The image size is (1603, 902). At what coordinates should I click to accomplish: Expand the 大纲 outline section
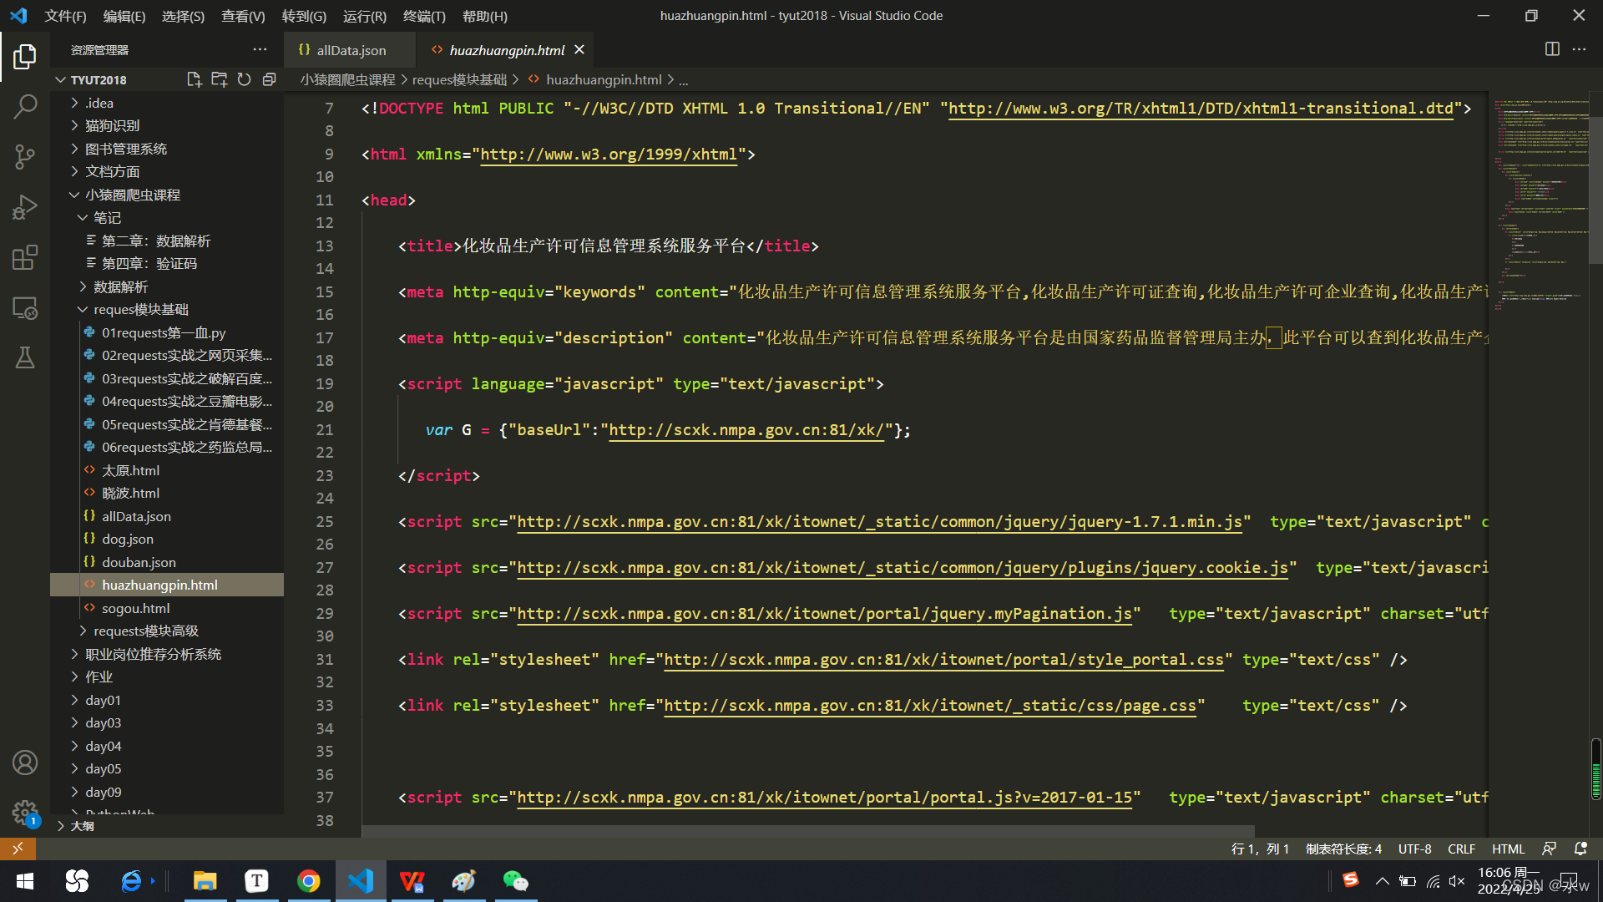(82, 825)
